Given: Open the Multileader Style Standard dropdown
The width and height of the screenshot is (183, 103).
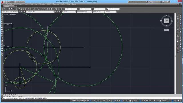Looking at the screenshot, I should [x=114, y=9].
